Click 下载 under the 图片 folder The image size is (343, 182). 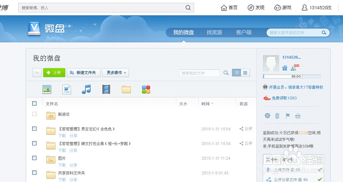pyautogui.click(x=62, y=165)
